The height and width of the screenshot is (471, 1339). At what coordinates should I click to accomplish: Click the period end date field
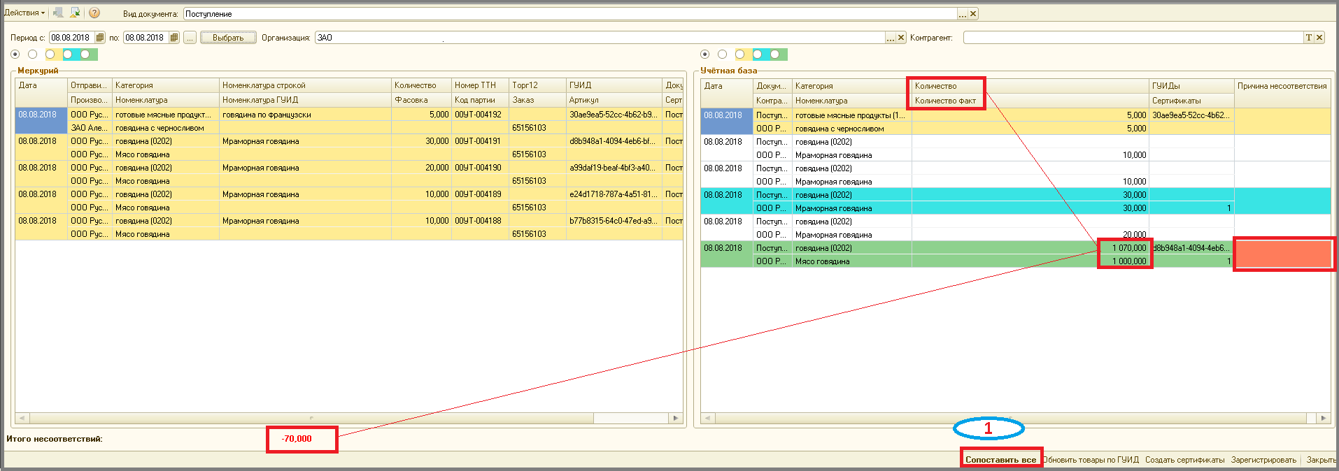146,38
